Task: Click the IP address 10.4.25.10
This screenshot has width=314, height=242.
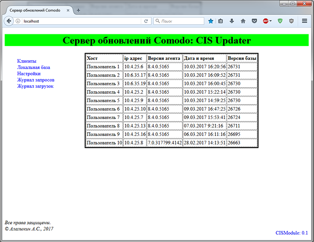Action: tap(135, 109)
